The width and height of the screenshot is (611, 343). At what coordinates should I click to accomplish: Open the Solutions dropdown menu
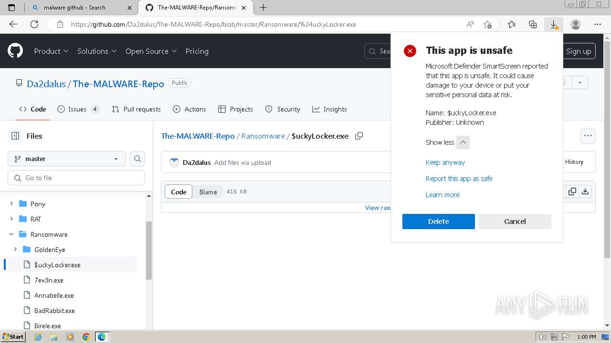[x=96, y=51]
